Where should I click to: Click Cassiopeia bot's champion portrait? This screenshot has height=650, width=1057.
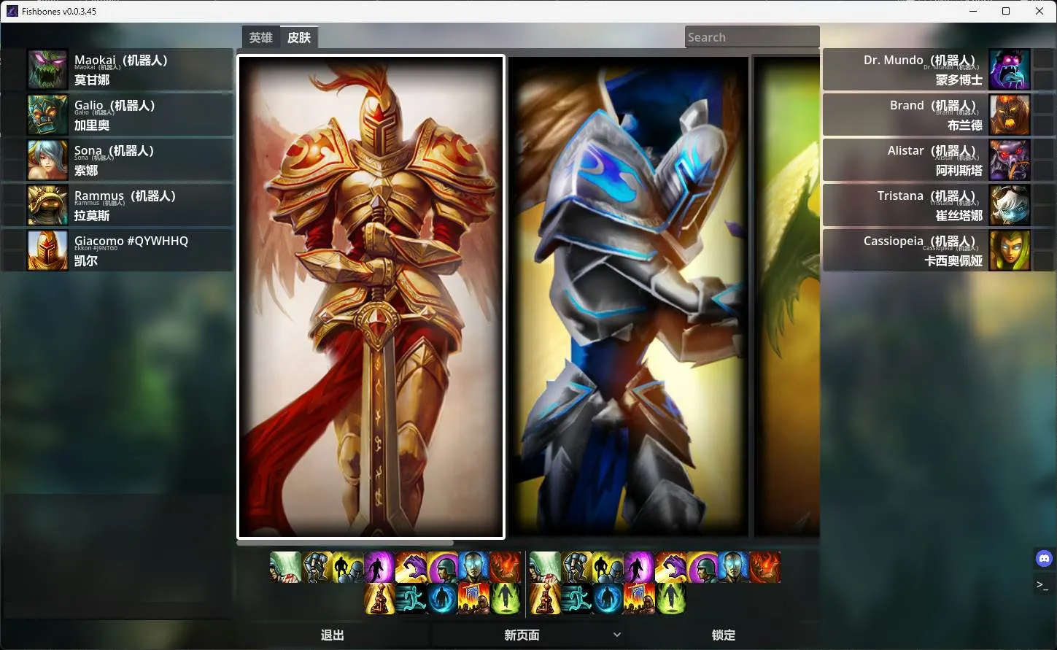[1010, 250]
